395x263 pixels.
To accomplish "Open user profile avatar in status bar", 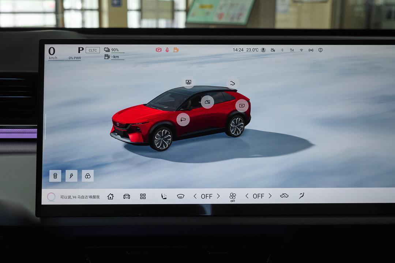I will click(263, 50).
